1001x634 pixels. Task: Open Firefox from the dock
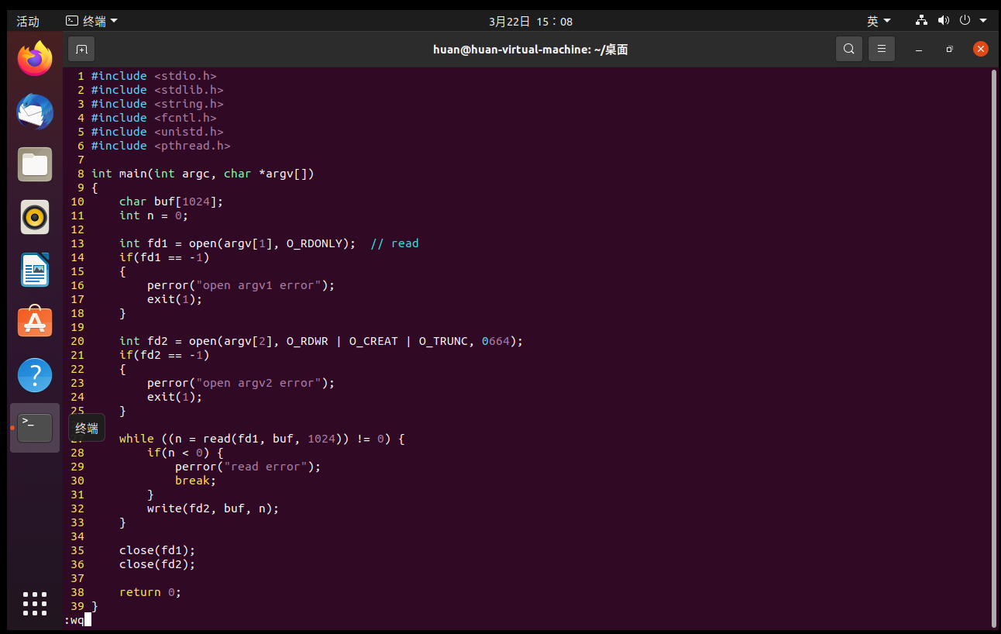35,59
